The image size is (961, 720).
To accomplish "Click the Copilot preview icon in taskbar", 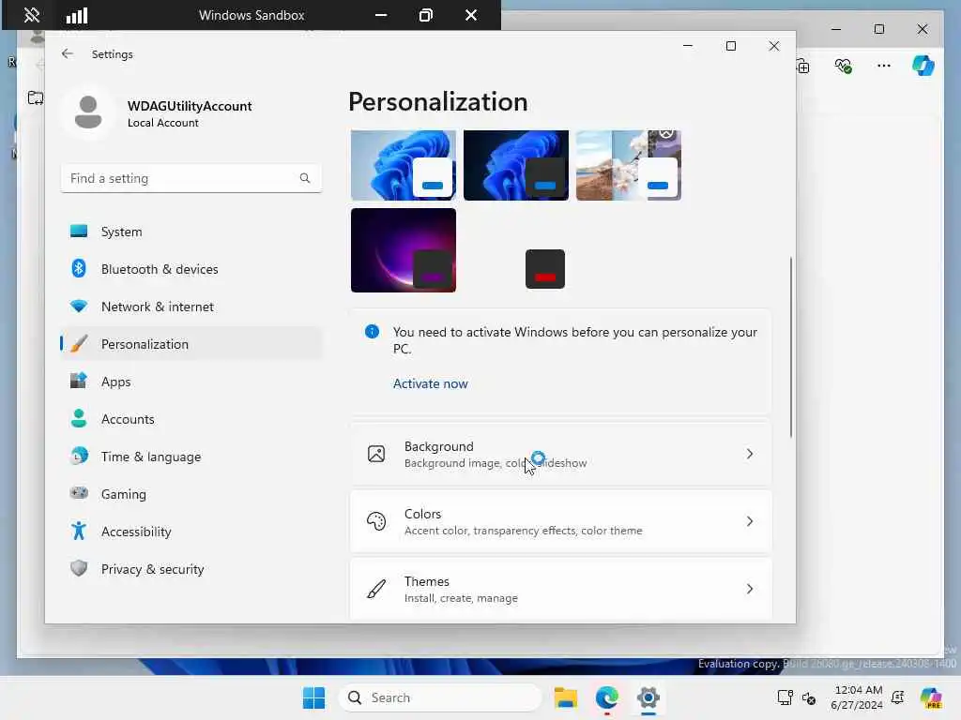I will [x=931, y=697].
